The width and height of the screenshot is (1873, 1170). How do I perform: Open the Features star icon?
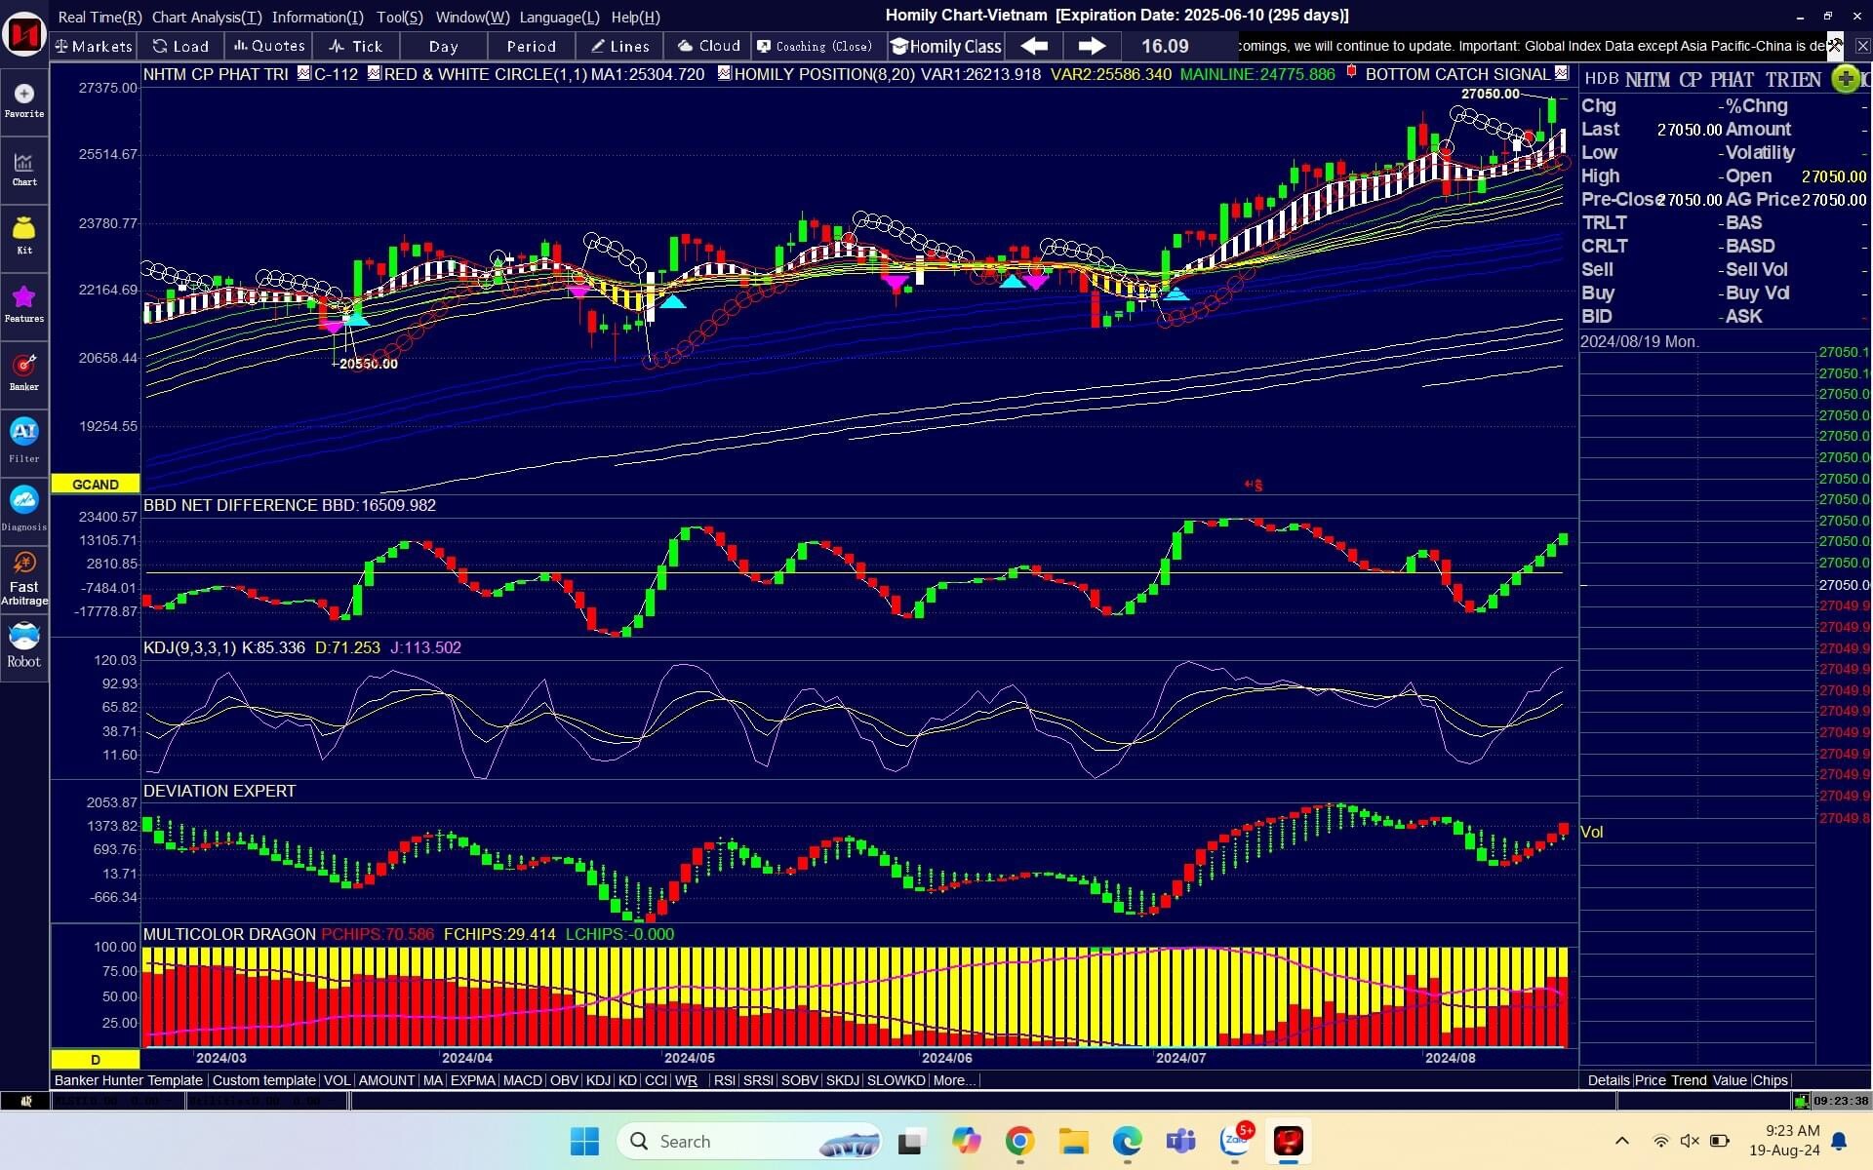[x=23, y=304]
